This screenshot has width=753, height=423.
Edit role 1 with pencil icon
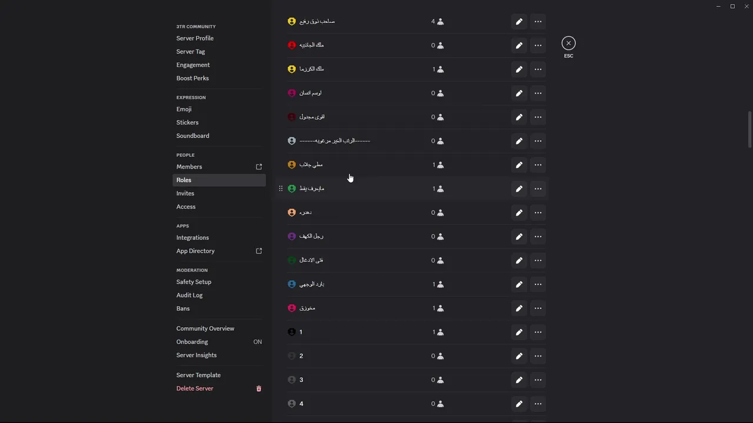519,332
